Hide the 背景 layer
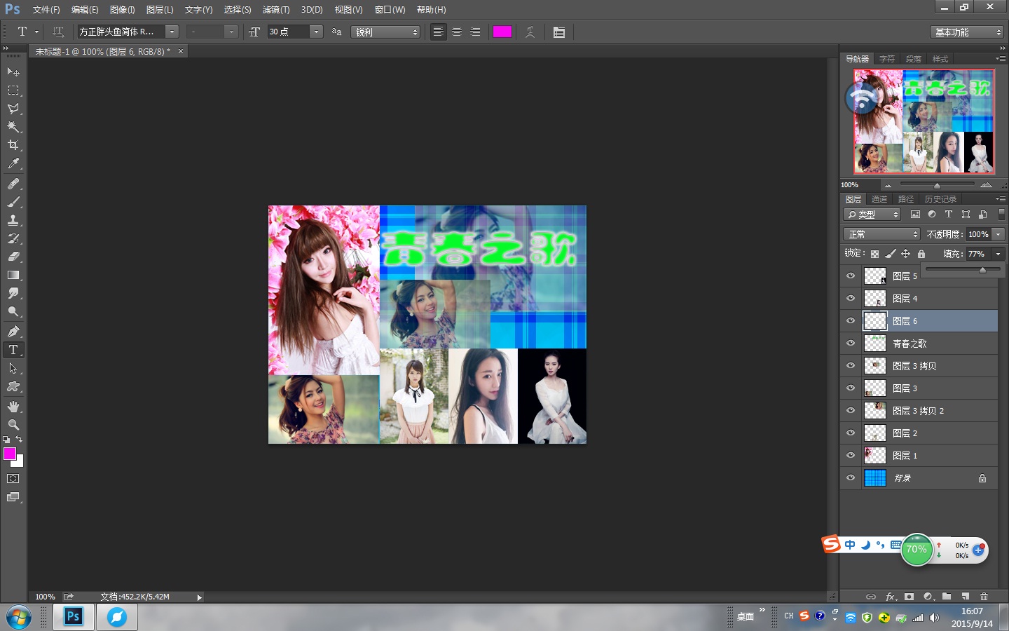1009x631 pixels. (851, 478)
